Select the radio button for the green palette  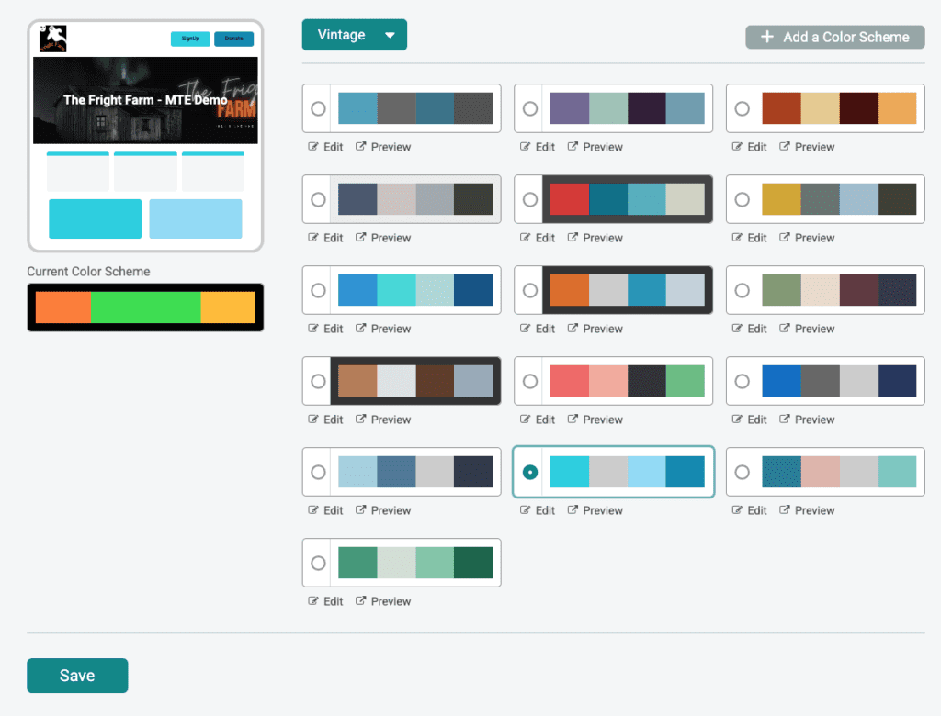[x=318, y=563]
